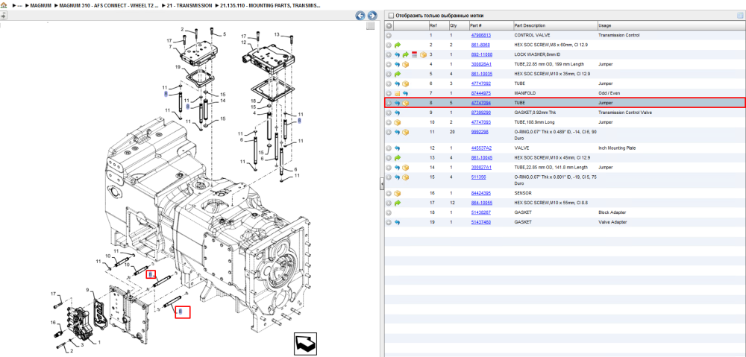Go to previous diagram with the back arrow
Image resolution: width=746 pixels, height=357 pixels.
pos(360,16)
